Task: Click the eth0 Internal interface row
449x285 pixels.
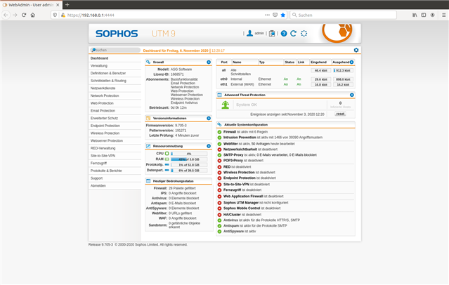Action: [286, 79]
